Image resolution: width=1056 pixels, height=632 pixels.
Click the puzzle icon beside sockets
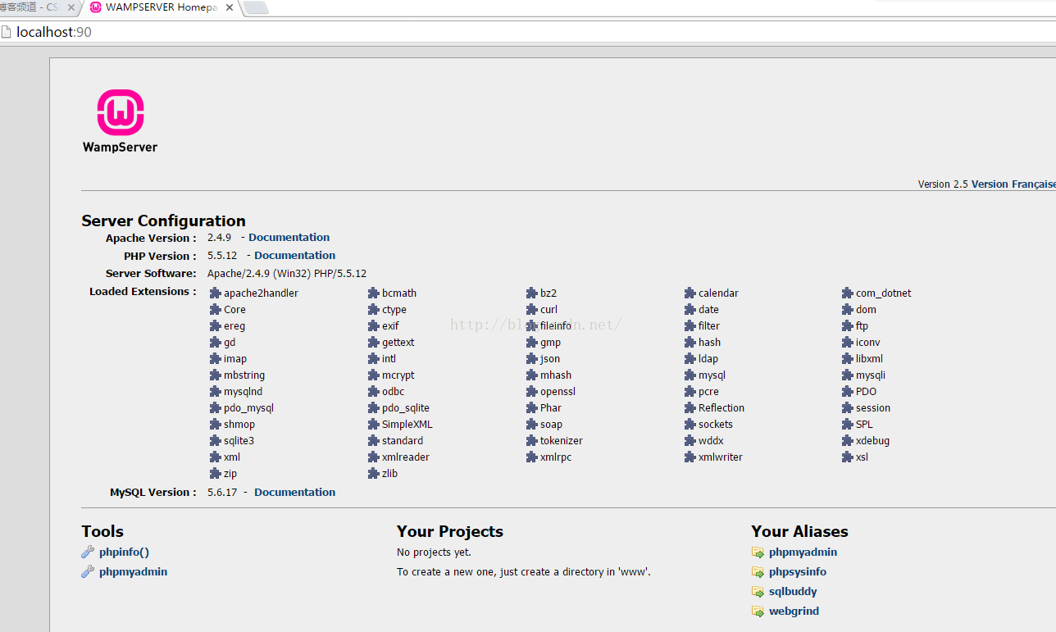pos(690,424)
